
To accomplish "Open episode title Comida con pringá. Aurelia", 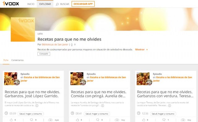I will pyautogui.click(x=98, y=94).
